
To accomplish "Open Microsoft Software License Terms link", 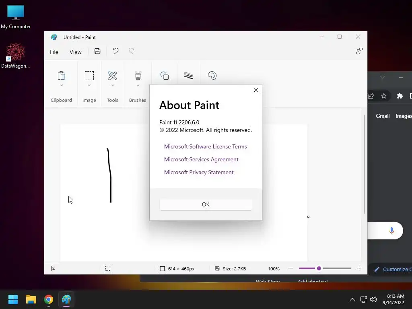I will coord(206,146).
